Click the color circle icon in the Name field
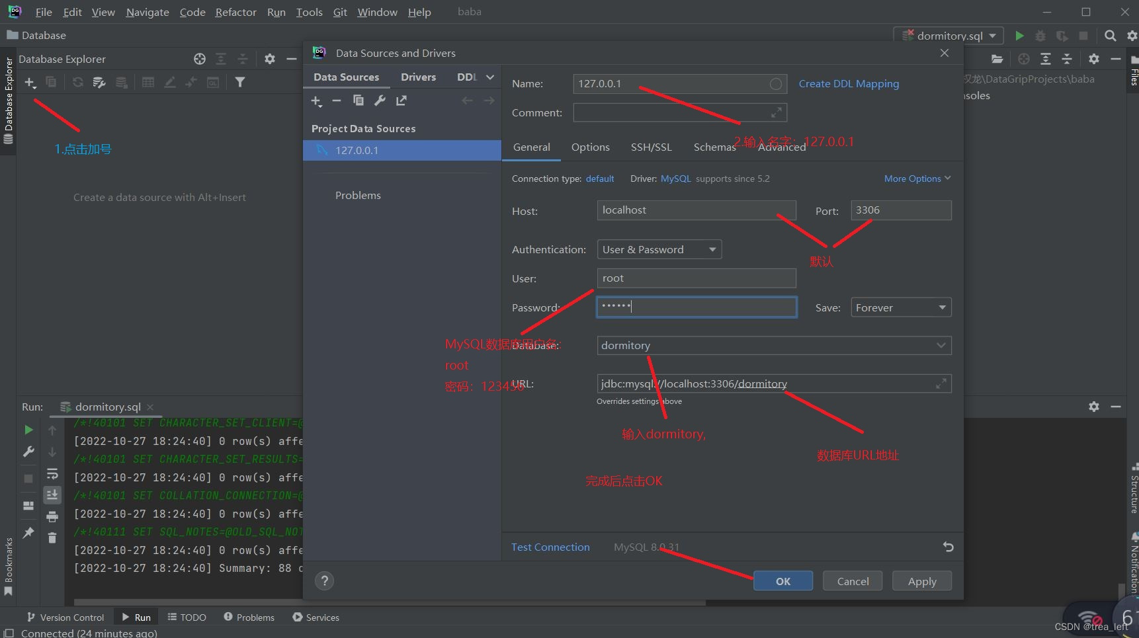The height and width of the screenshot is (638, 1139). click(776, 84)
